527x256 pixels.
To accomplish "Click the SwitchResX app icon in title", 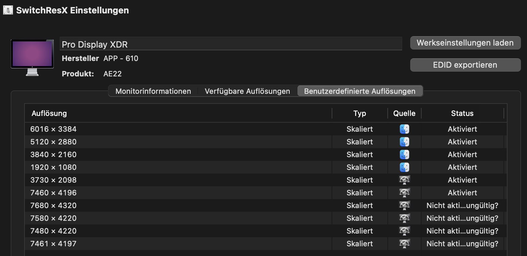I will pyautogui.click(x=8, y=10).
